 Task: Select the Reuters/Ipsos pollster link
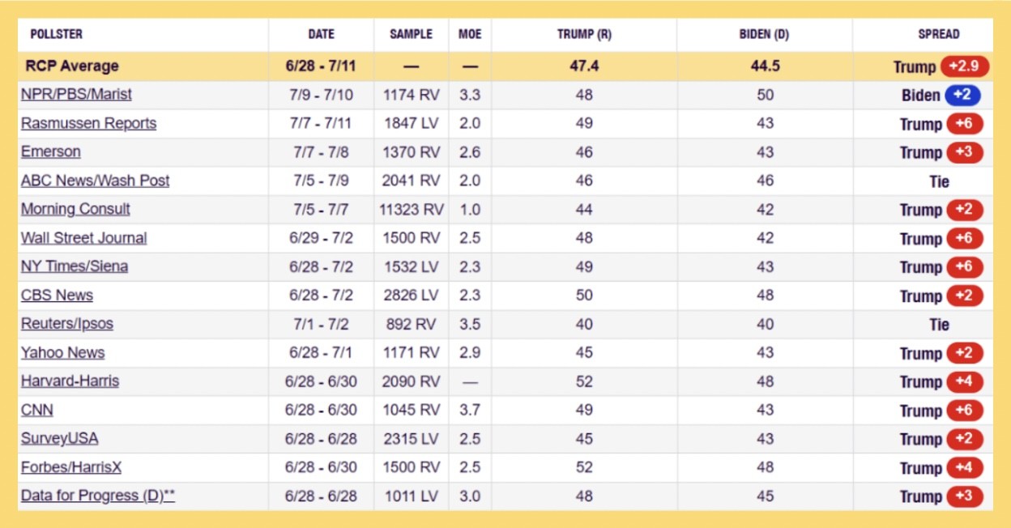pos(67,324)
